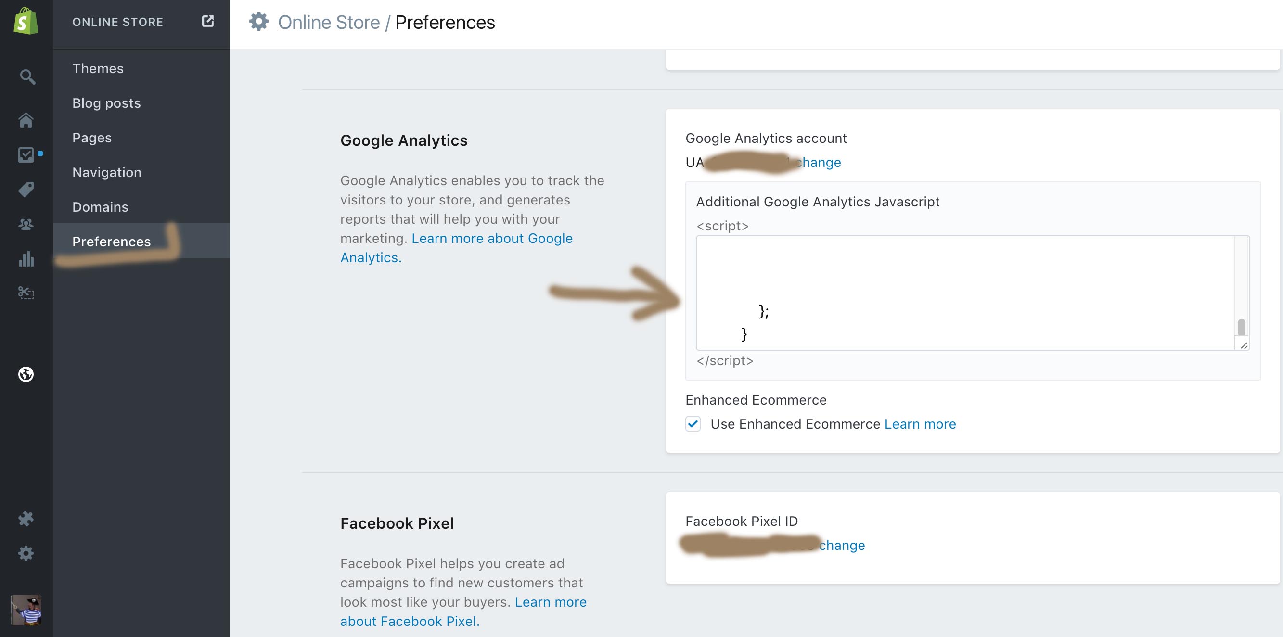
Task: Open Reports bar chart icon
Action: 26,259
